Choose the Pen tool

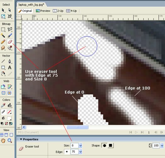pos(9,61)
